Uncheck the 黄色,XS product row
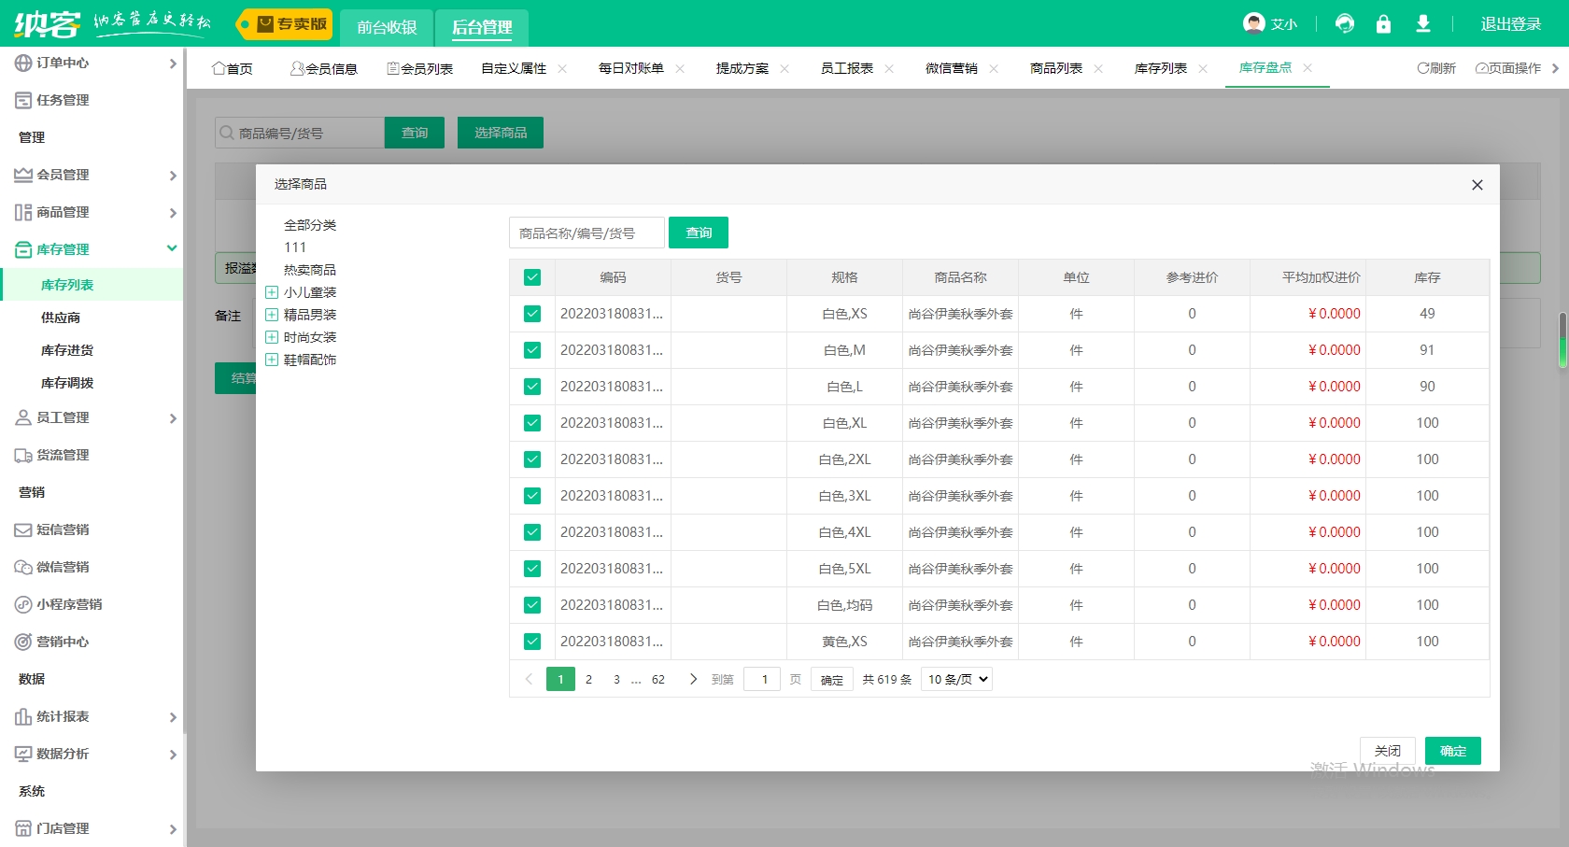Image resolution: width=1569 pixels, height=847 pixels. 532,642
